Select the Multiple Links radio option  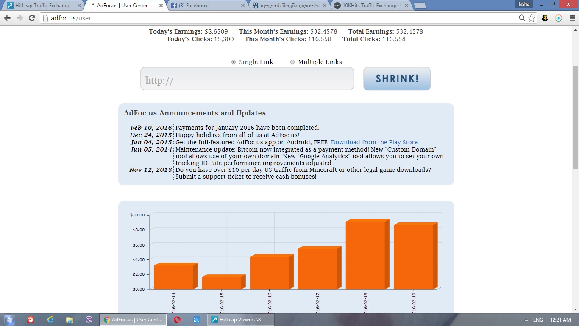[x=292, y=62]
